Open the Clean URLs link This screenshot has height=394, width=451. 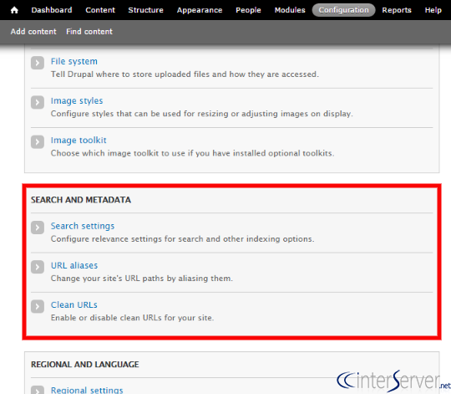pos(74,305)
